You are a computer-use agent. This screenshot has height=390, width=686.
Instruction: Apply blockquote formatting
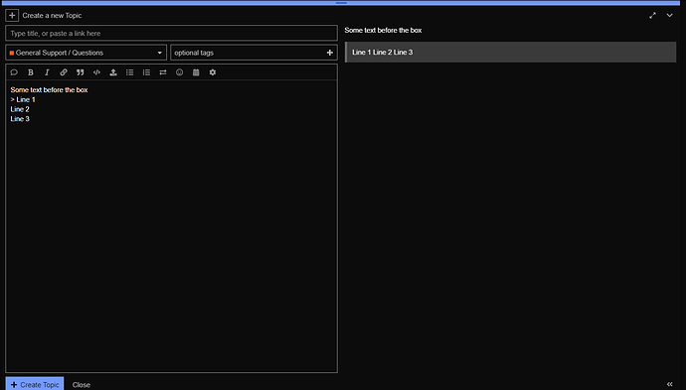click(81, 72)
